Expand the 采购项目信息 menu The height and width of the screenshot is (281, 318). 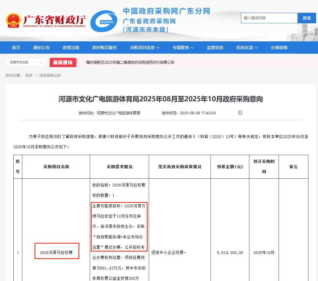point(145,48)
